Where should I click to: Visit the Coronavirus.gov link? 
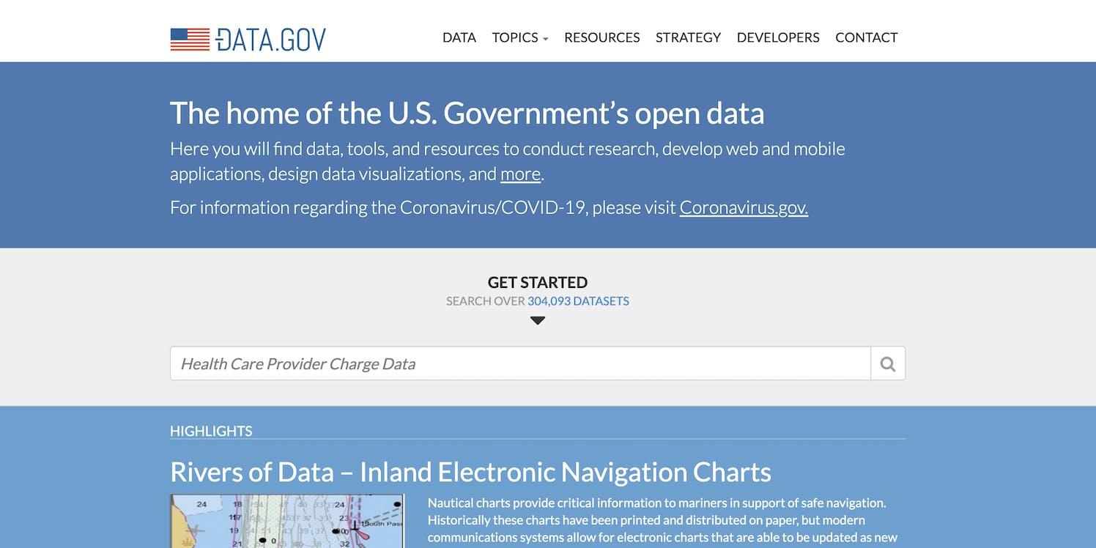point(744,208)
